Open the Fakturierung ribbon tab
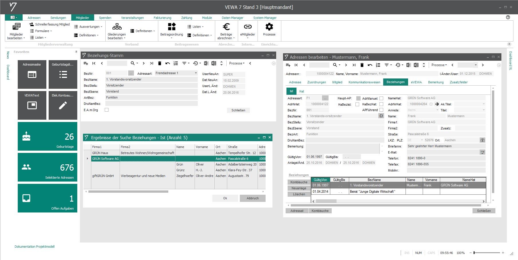 pyautogui.click(x=162, y=18)
